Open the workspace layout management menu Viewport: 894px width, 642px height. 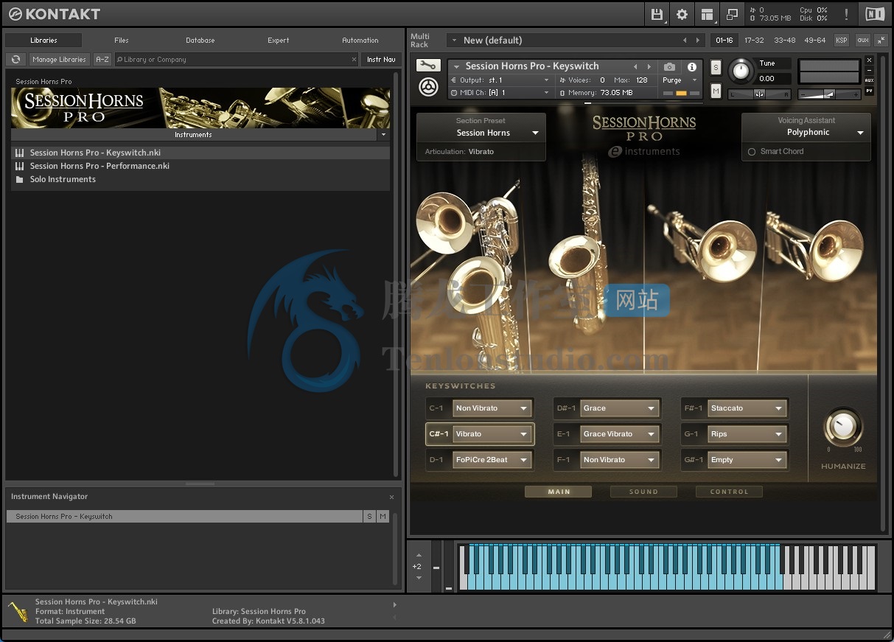coord(707,14)
